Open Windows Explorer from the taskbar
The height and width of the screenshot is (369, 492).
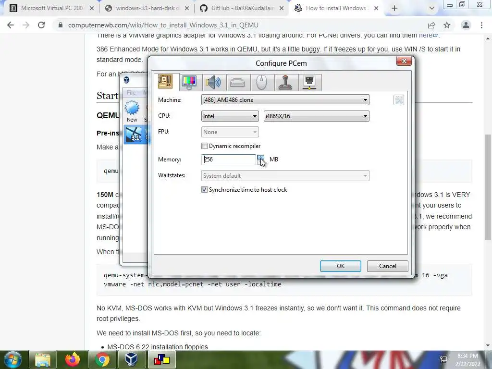(x=42, y=359)
